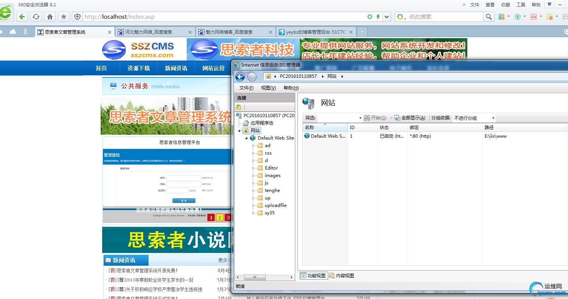Expand the ad folder in IIS tree
The height and width of the screenshot is (299, 568).
point(253,146)
